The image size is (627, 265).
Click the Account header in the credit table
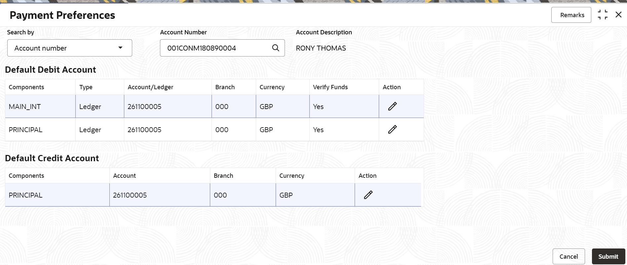click(124, 176)
